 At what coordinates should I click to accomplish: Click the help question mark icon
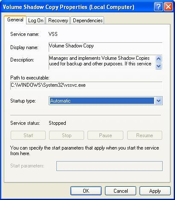158,7
